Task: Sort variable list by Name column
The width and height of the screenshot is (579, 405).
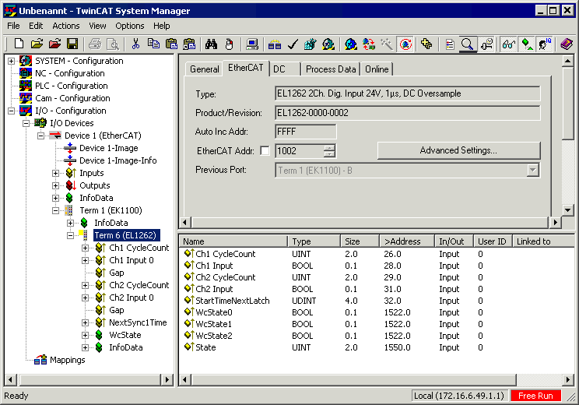Action: pos(233,241)
